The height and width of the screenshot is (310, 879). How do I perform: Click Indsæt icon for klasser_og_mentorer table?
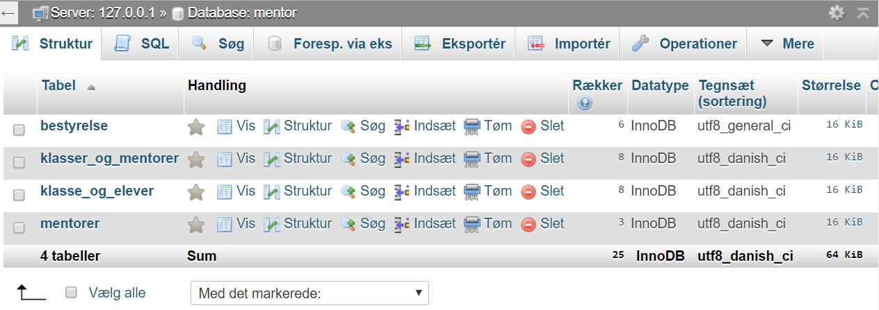tap(402, 159)
